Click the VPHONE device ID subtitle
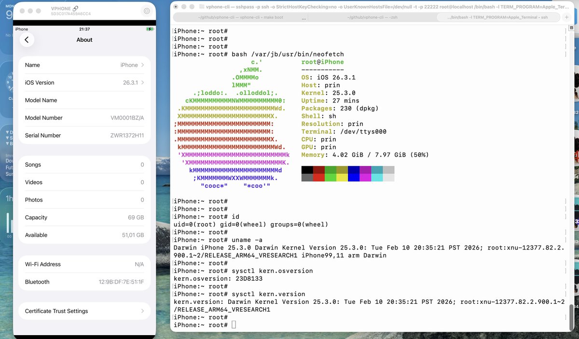 pyautogui.click(x=70, y=14)
